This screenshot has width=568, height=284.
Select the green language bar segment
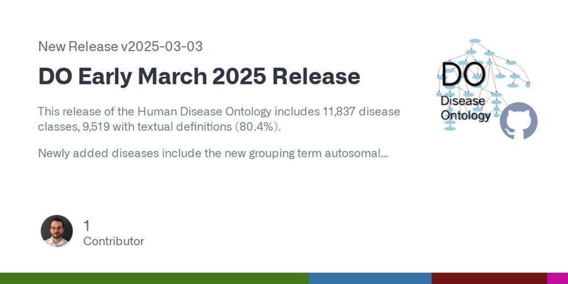point(154,278)
